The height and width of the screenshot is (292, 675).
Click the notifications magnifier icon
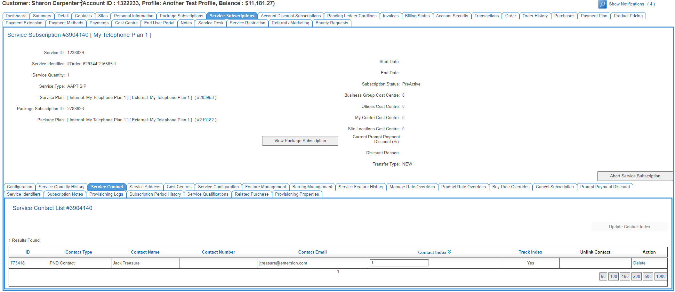[602, 4]
